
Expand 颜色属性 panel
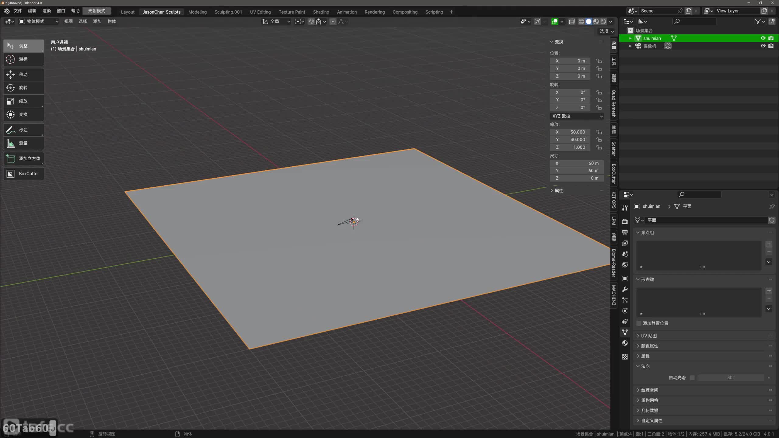point(649,346)
